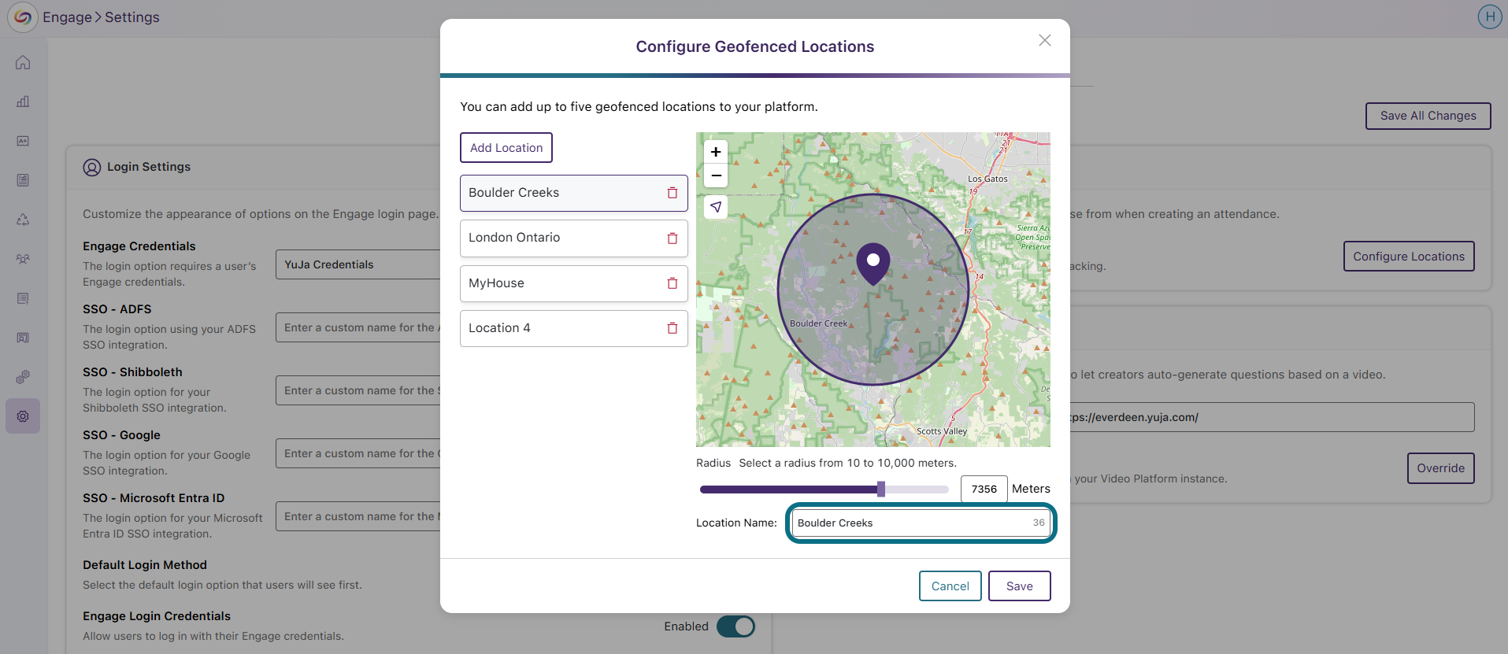Click the Override button
1508x654 pixels.
[x=1441, y=468]
